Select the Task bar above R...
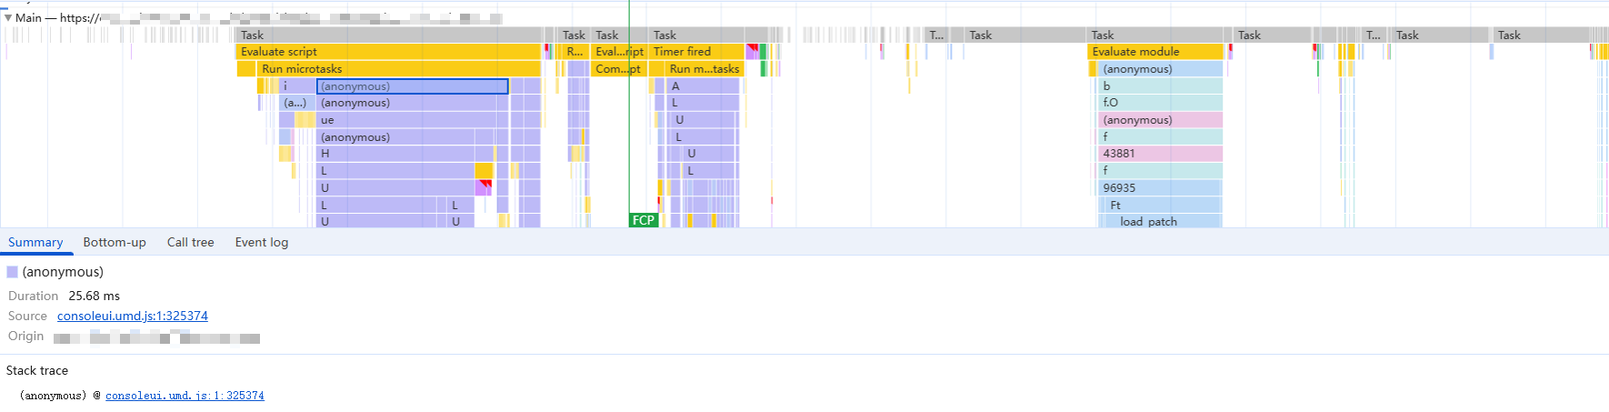The width and height of the screenshot is (1609, 412). point(575,35)
